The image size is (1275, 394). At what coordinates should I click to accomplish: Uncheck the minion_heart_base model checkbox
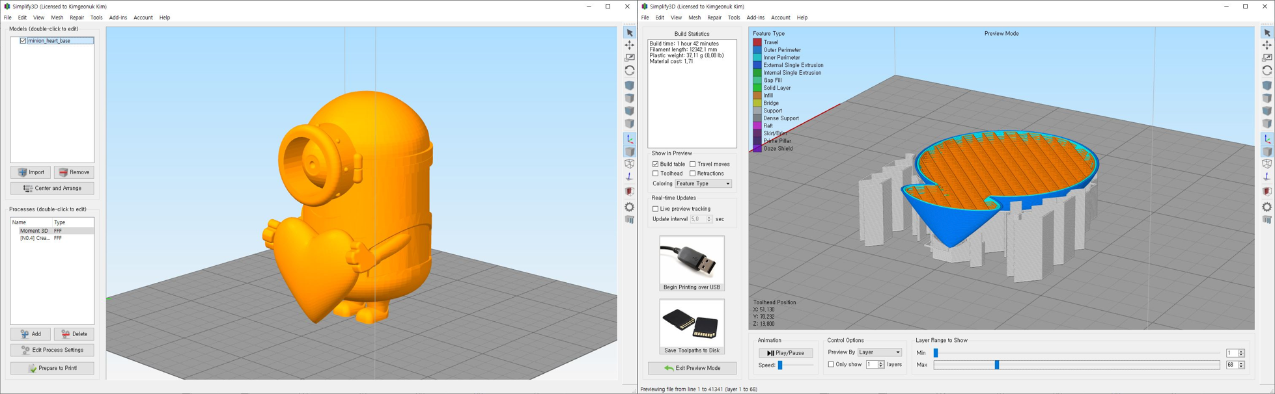[23, 40]
